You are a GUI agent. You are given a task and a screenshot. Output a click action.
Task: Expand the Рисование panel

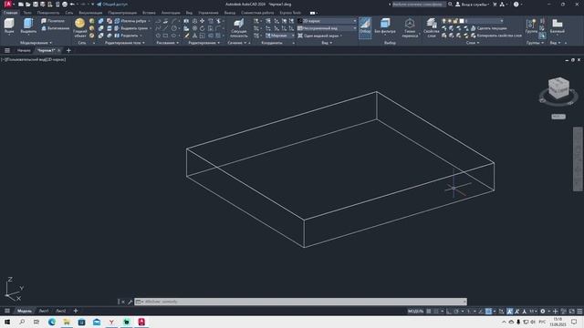(x=167, y=43)
